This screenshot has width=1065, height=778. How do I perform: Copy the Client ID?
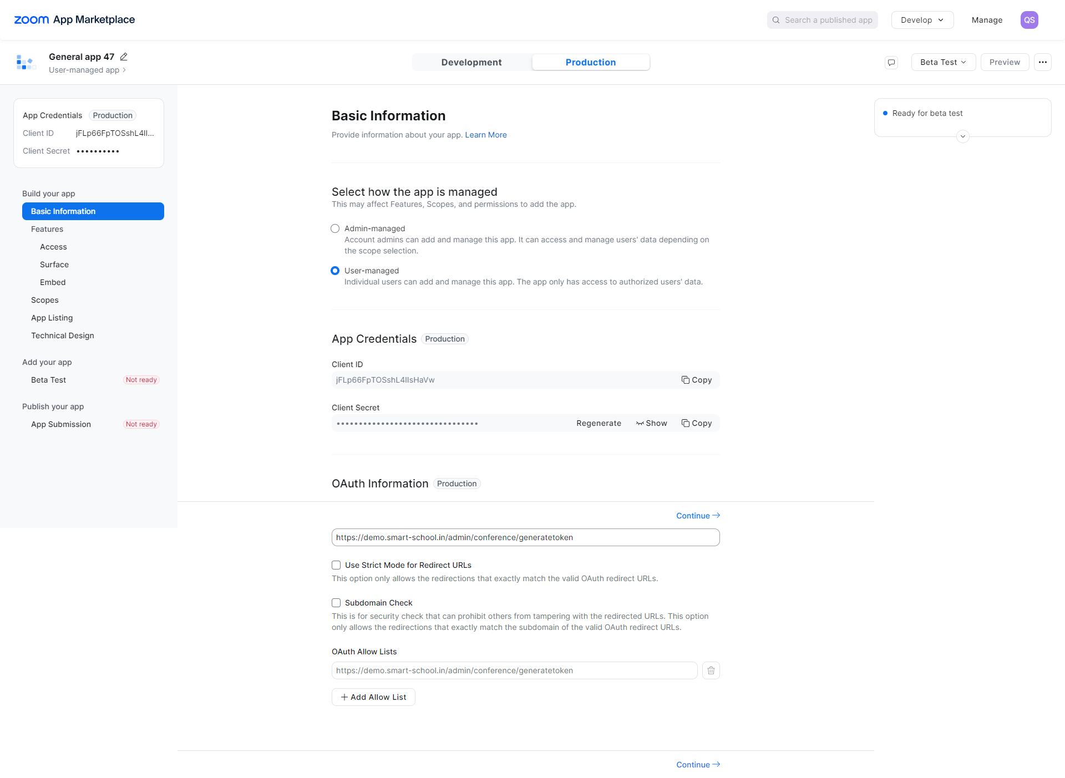tap(697, 380)
